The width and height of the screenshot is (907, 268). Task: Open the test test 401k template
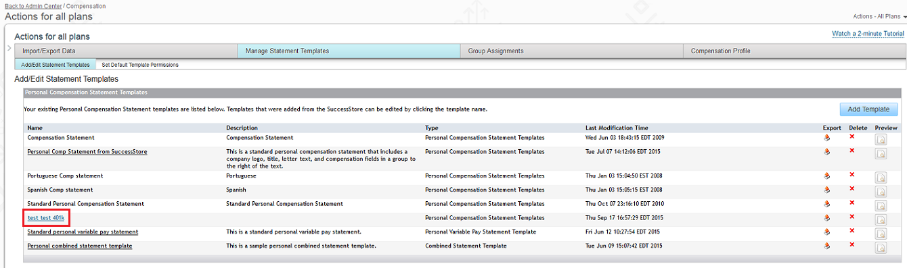tap(46, 217)
